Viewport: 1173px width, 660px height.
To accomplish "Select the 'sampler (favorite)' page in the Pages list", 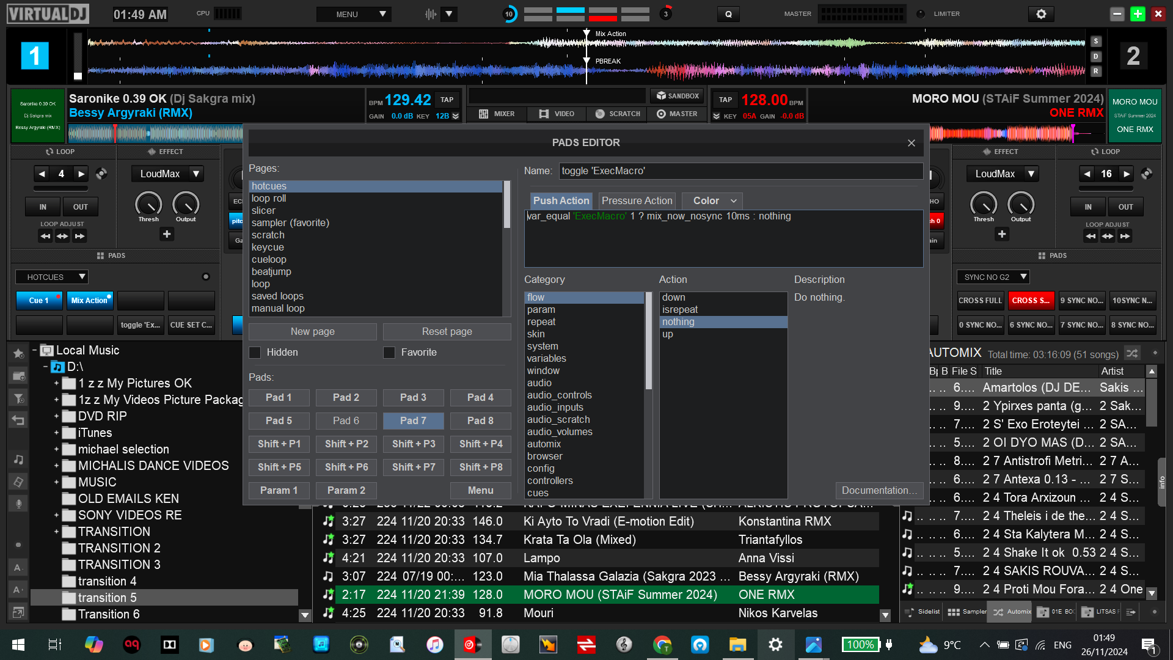I will pos(375,222).
